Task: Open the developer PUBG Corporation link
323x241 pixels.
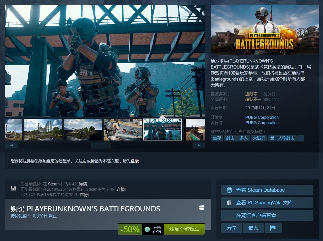Action: click(x=262, y=118)
